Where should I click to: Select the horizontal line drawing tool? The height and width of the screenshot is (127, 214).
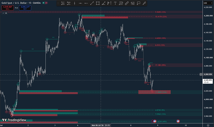tap(80, 3)
